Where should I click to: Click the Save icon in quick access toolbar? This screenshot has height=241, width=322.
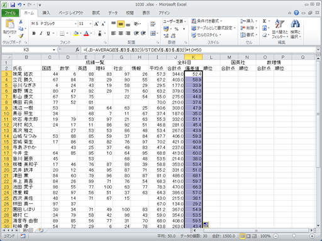[13, 4]
